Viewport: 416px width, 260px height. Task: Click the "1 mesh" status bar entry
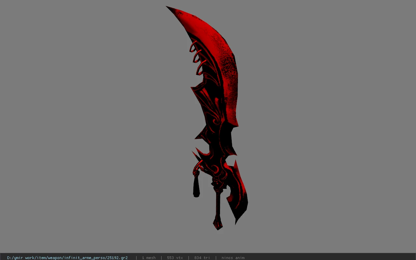pyautogui.click(x=149, y=258)
